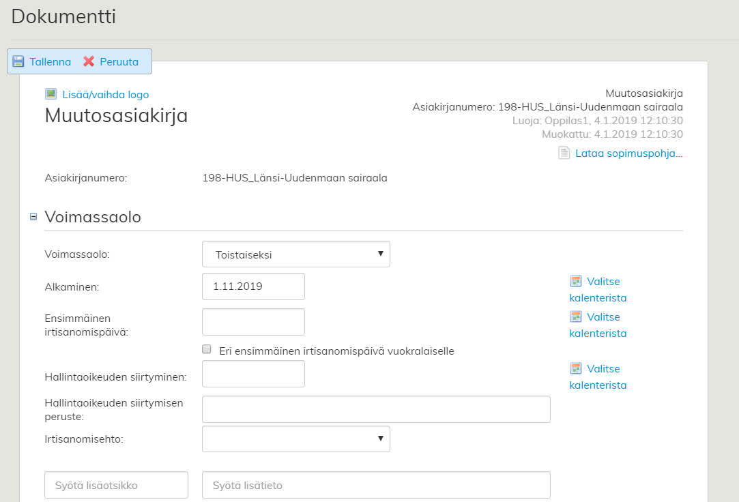Screen dimensions: 739x502
Task: Click the Lisää/vaihda logo link
Action: (x=105, y=95)
